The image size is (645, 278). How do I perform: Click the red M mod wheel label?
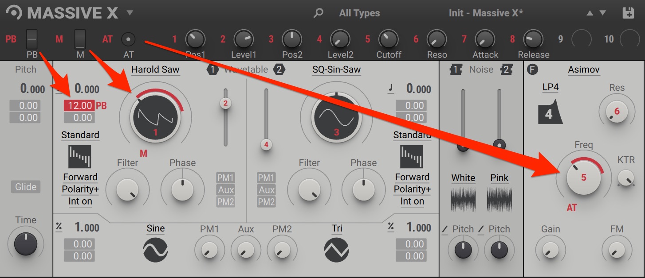[59, 39]
